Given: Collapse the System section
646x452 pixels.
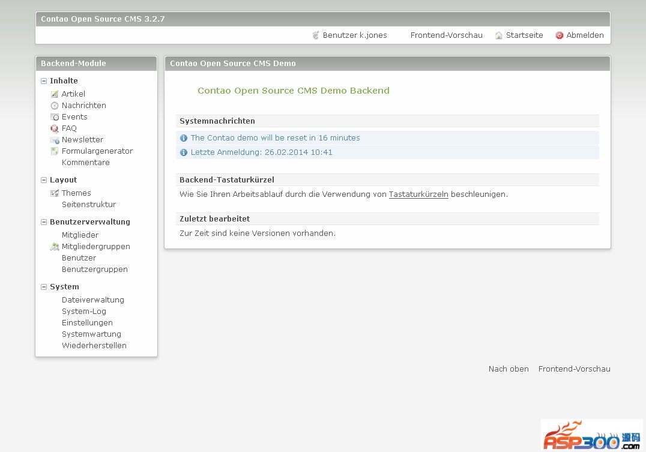Looking at the screenshot, I should [x=44, y=287].
